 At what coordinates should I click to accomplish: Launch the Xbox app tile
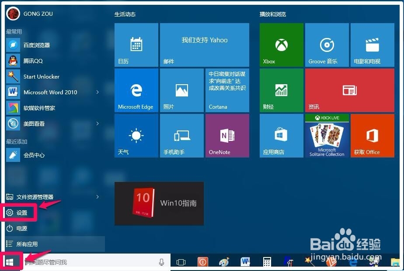pyautogui.click(x=281, y=45)
